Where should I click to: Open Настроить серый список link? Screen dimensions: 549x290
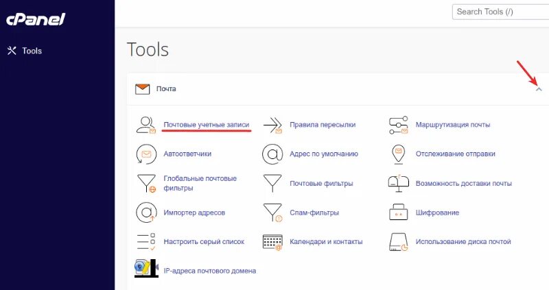pos(204,242)
